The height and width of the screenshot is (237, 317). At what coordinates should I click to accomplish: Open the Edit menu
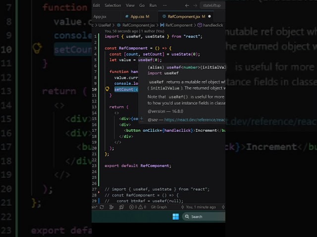pos(96,5)
